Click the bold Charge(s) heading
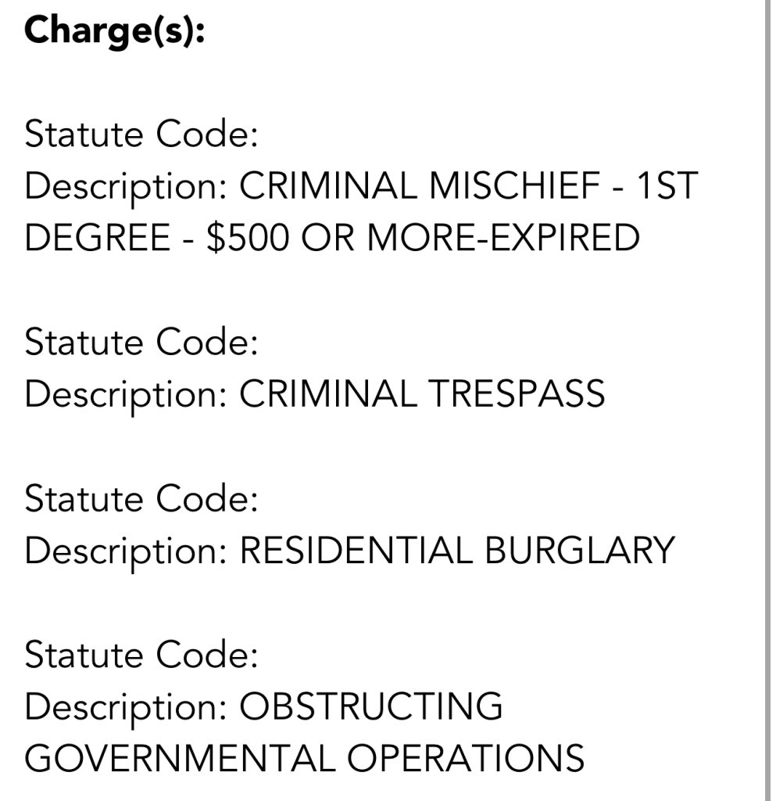The width and height of the screenshot is (776, 801). click(114, 31)
